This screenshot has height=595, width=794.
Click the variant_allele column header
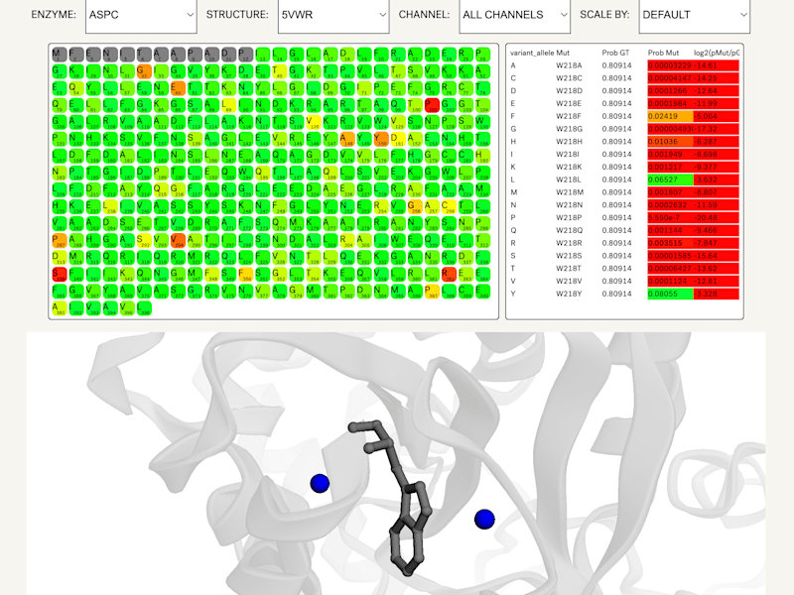[x=532, y=53]
